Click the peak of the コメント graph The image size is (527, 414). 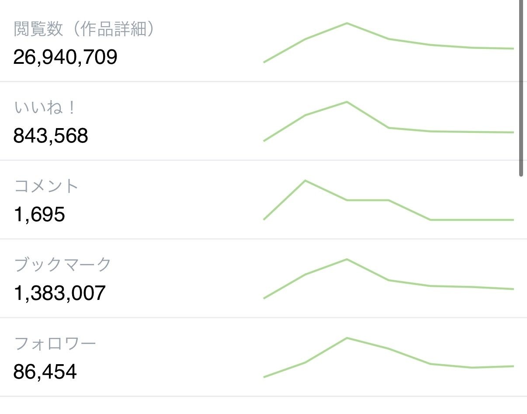pos(305,181)
